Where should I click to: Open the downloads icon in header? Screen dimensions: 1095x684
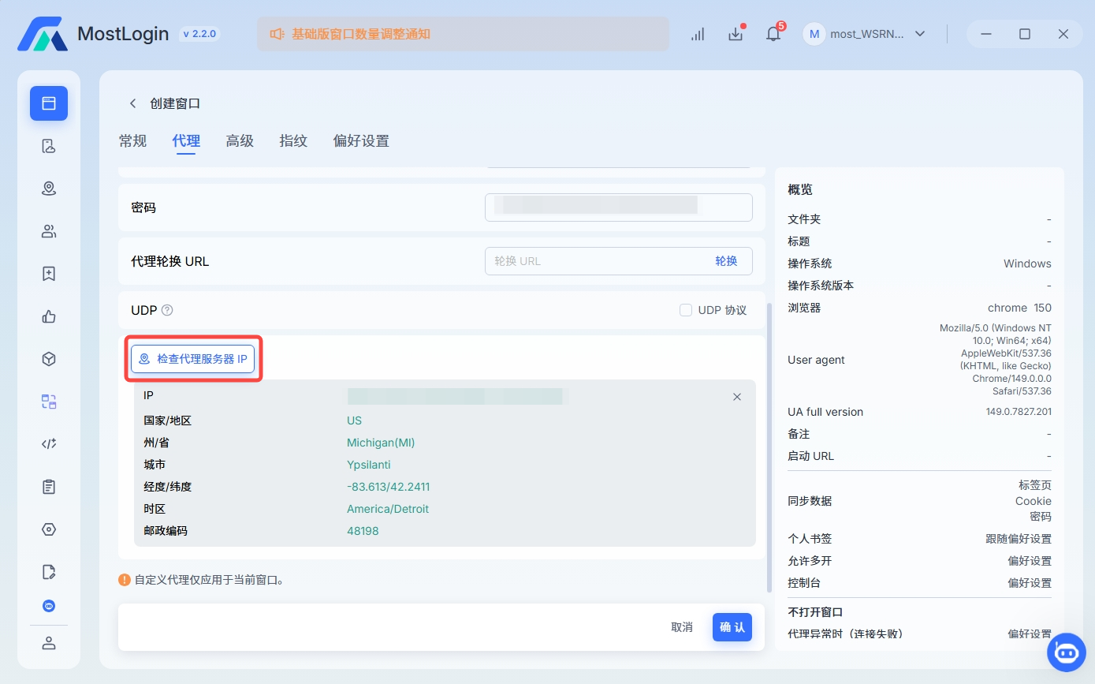[x=736, y=34]
